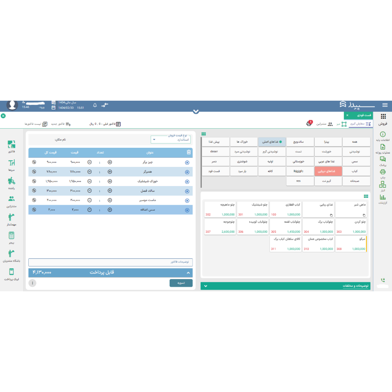392x392 pixels.
Task: Open میزها tables in the left sidebar
Action: coord(11,165)
